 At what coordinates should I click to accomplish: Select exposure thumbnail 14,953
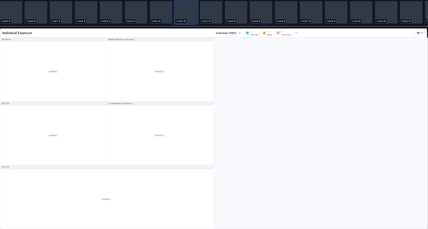[x=161, y=12]
